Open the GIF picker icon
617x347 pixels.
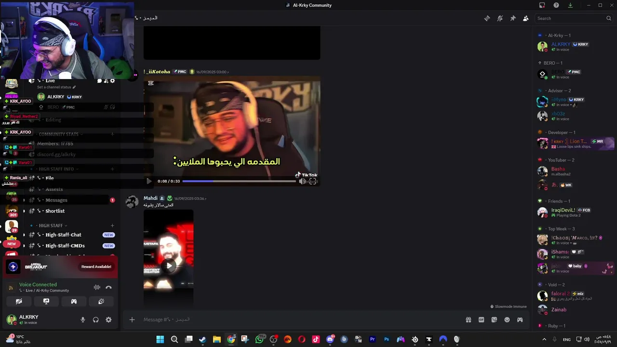point(481,320)
